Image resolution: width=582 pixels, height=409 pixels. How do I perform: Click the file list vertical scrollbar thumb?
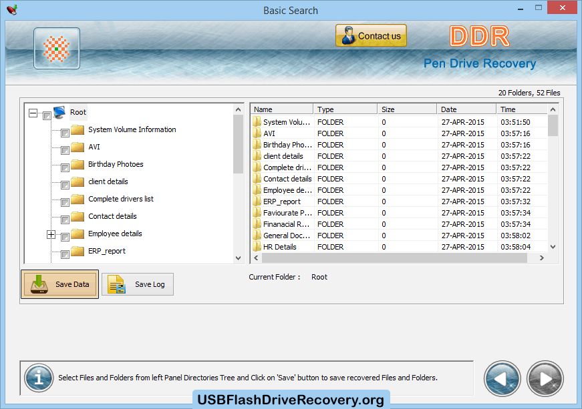pyautogui.click(x=553, y=125)
